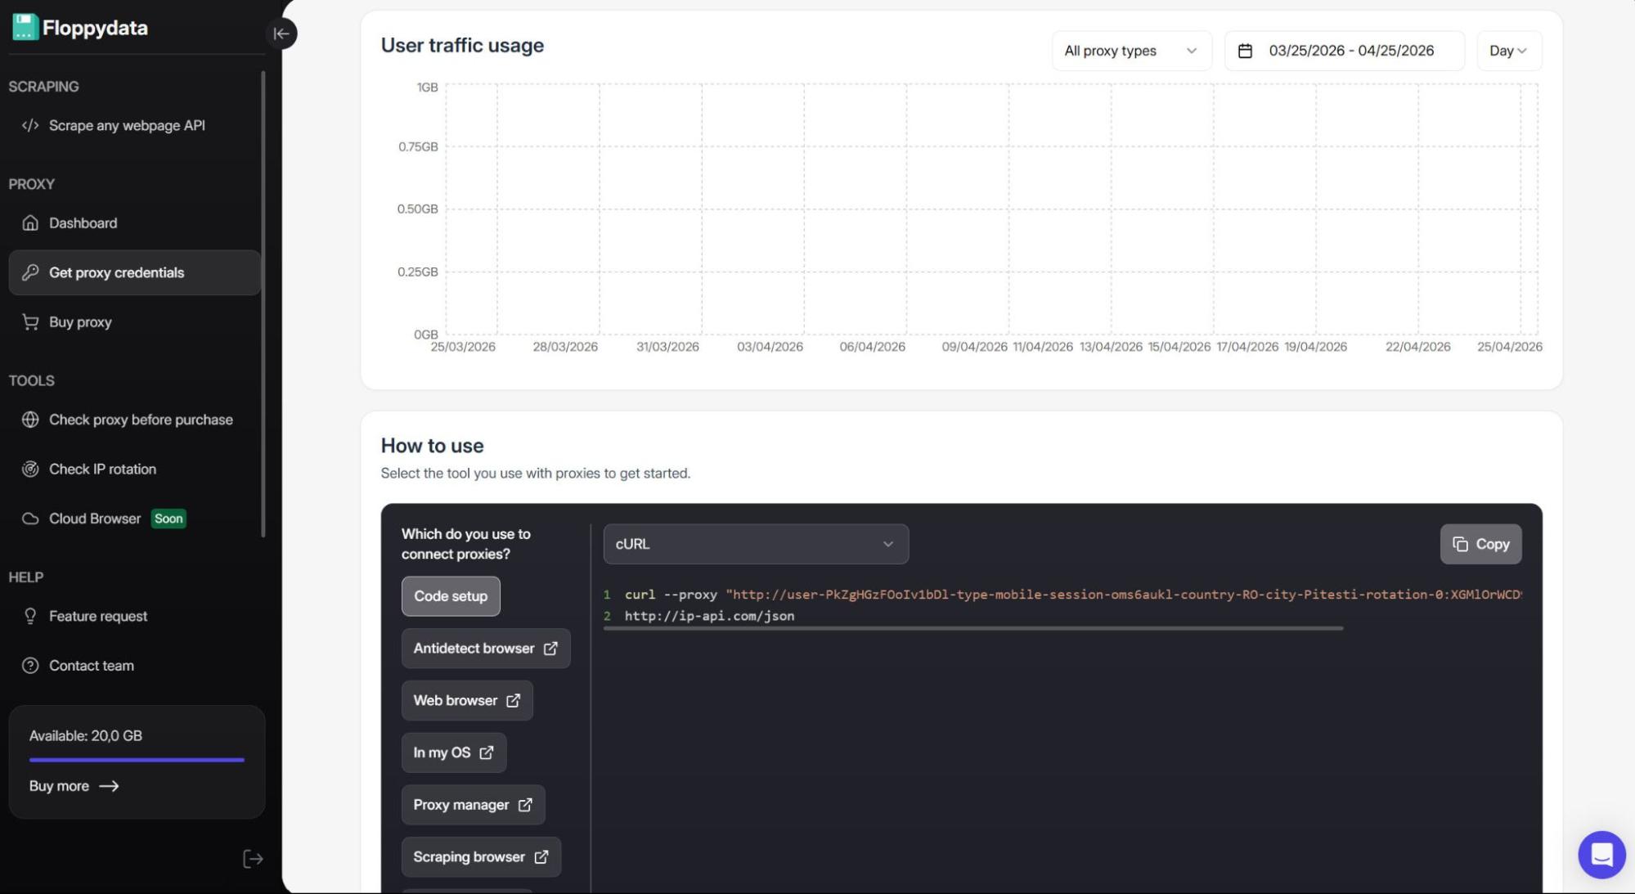This screenshot has height=894, width=1635.
Task: Open Buy proxy menu item
Action: [x=80, y=322]
